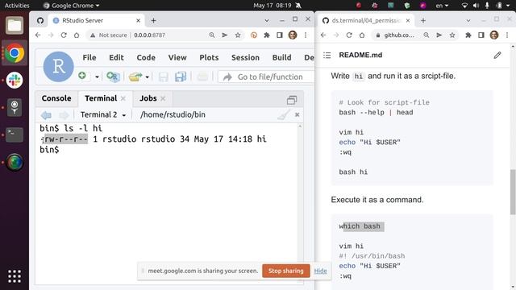Bookmark the RStudio Server page star icon
The height and width of the screenshot is (290, 516).
(x=238, y=35)
